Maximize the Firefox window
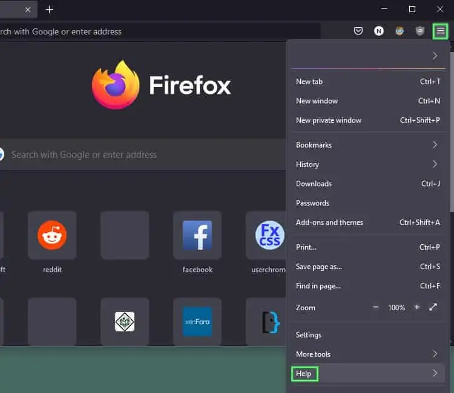The image size is (454, 393). coord(412,9)
